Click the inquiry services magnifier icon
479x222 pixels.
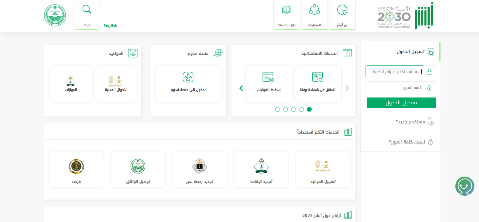347,53
